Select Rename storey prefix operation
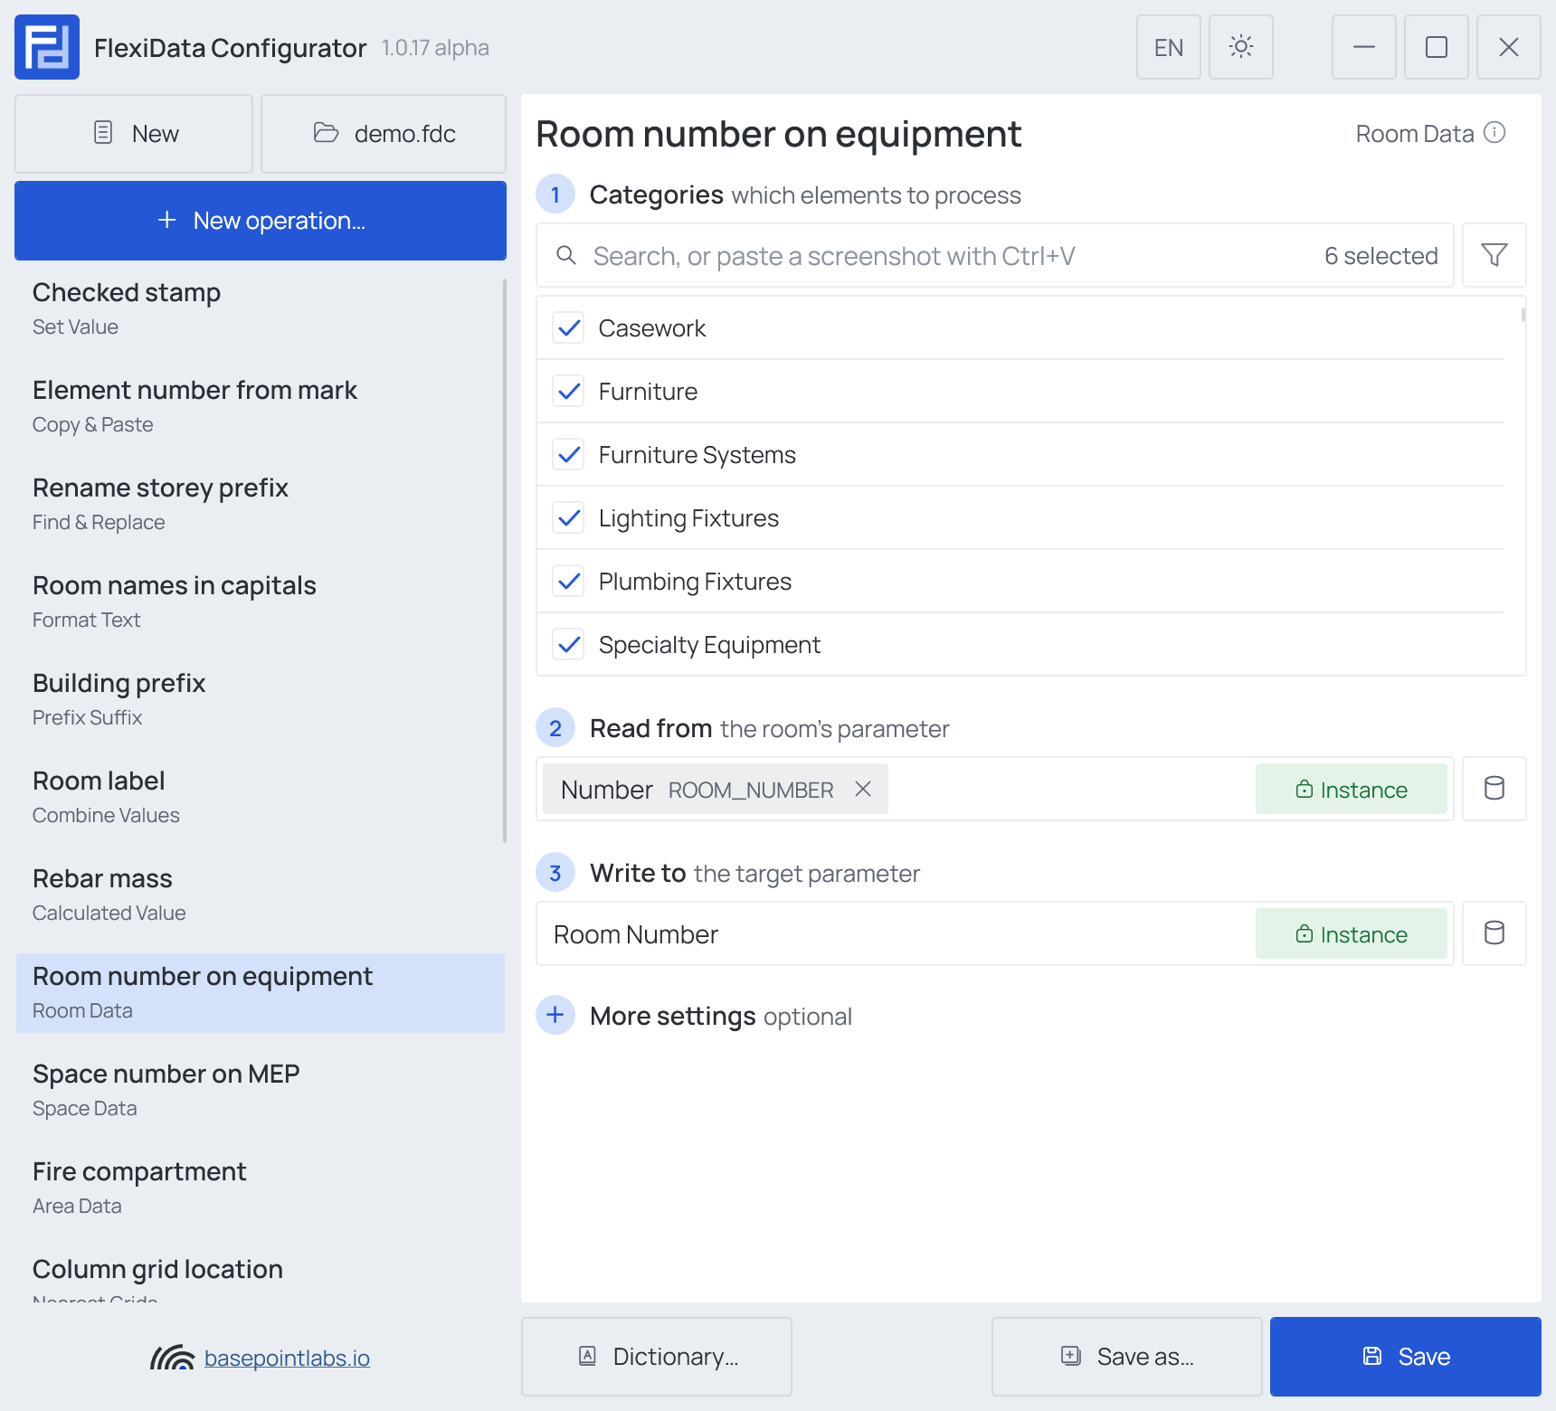This screenshot has height=1411, width=1556. [260, 503]
